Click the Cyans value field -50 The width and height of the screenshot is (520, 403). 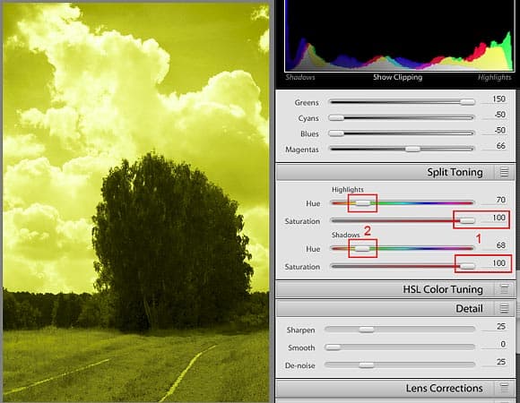pyautogui.click(x=499, y=115)
